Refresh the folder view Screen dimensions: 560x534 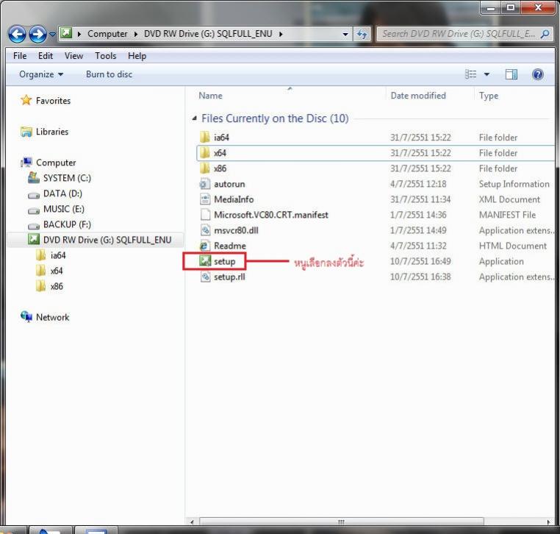pyautogui.click(x=362, y=35)
